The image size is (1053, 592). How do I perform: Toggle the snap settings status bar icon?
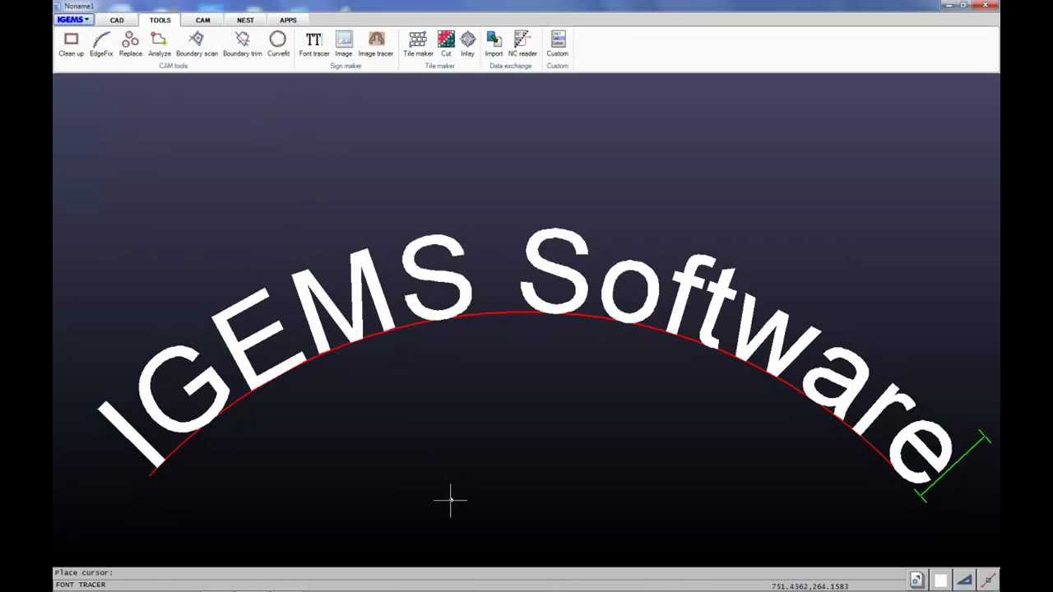click(x=916, y=580)
